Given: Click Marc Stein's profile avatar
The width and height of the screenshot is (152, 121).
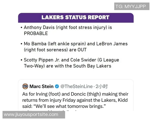Looking at the screenshot, I should click(x=25, y=86).
